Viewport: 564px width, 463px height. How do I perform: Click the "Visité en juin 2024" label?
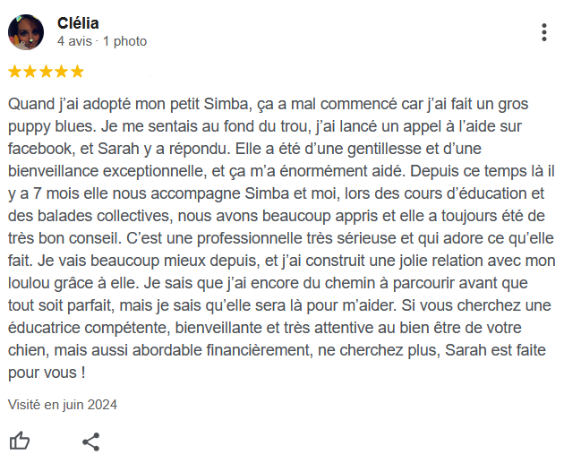(63, 404)
